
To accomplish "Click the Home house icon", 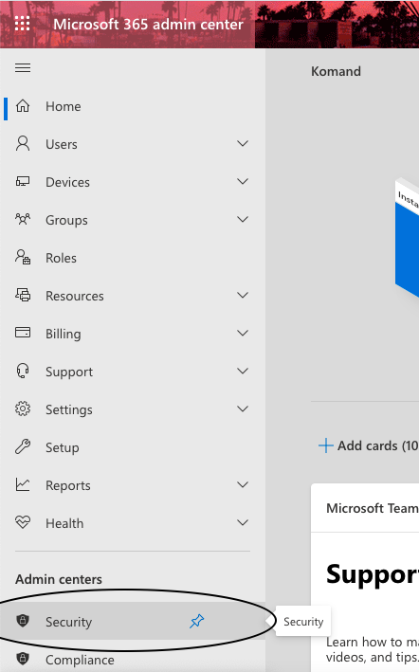I will [x=23, y=106].
